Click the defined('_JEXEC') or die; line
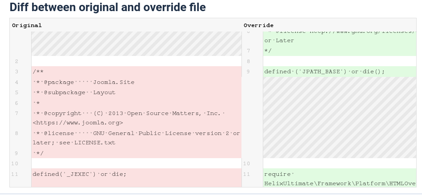The width and height of the screenshot is (422, 195). pyautogui.click(x=80, y=174)
